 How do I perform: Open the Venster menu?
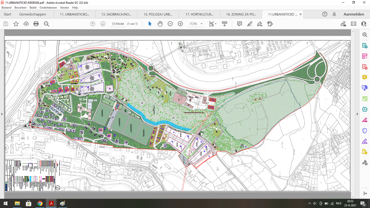(64, 8)
